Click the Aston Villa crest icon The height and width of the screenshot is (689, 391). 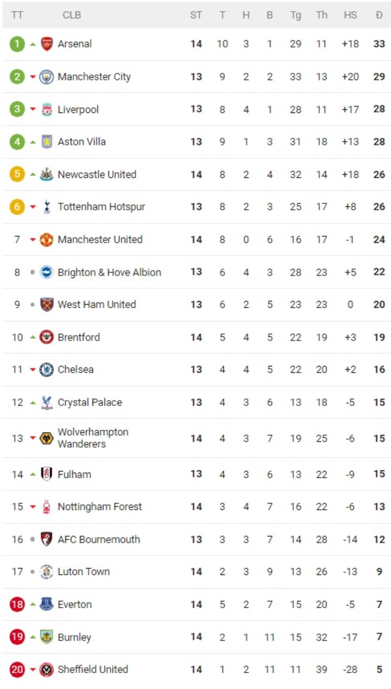(46, 141)
